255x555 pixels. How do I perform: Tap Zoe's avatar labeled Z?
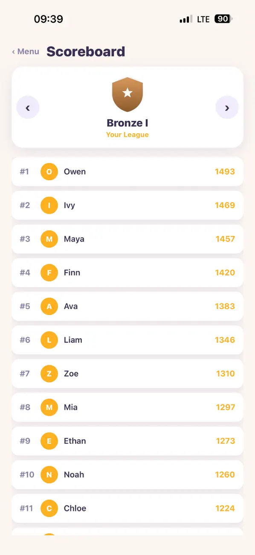(49, 374)
